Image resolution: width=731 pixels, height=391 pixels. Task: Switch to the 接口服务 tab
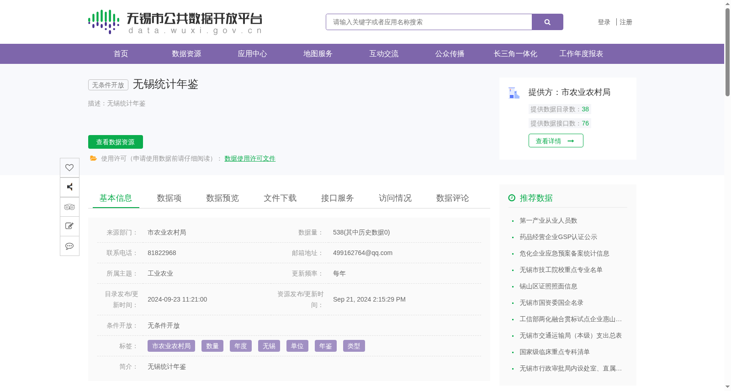pyautogui.click(x=338, y=198)
